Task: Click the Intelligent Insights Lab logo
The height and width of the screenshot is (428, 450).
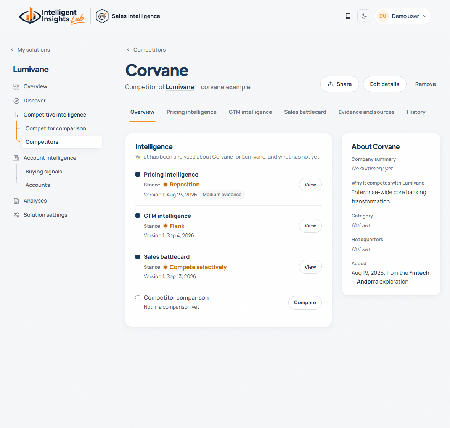Action: [x=52, y=16]
